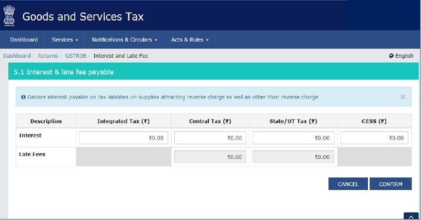Click the CONFIRM button
This screenshot has height=220, width=421.
pos(390,184)
